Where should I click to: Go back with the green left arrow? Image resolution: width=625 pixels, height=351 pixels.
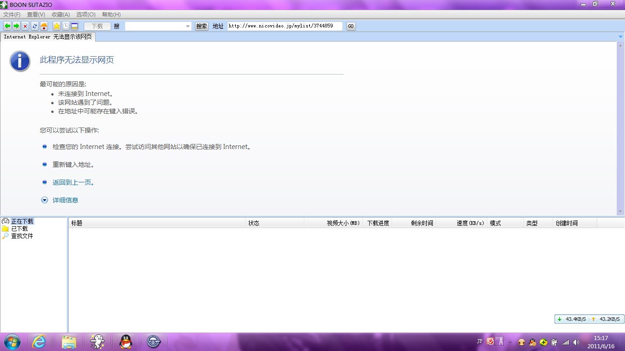(x=7, y=26)
